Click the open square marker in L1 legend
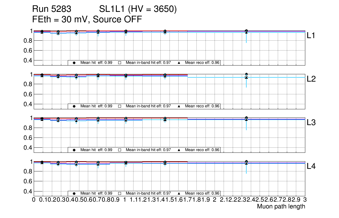The image size is (339, 218). click(119, 63)
